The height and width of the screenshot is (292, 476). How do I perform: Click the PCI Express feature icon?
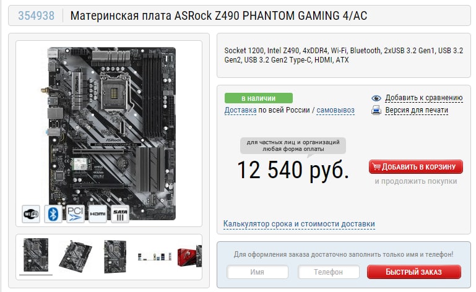pos(76,214)
